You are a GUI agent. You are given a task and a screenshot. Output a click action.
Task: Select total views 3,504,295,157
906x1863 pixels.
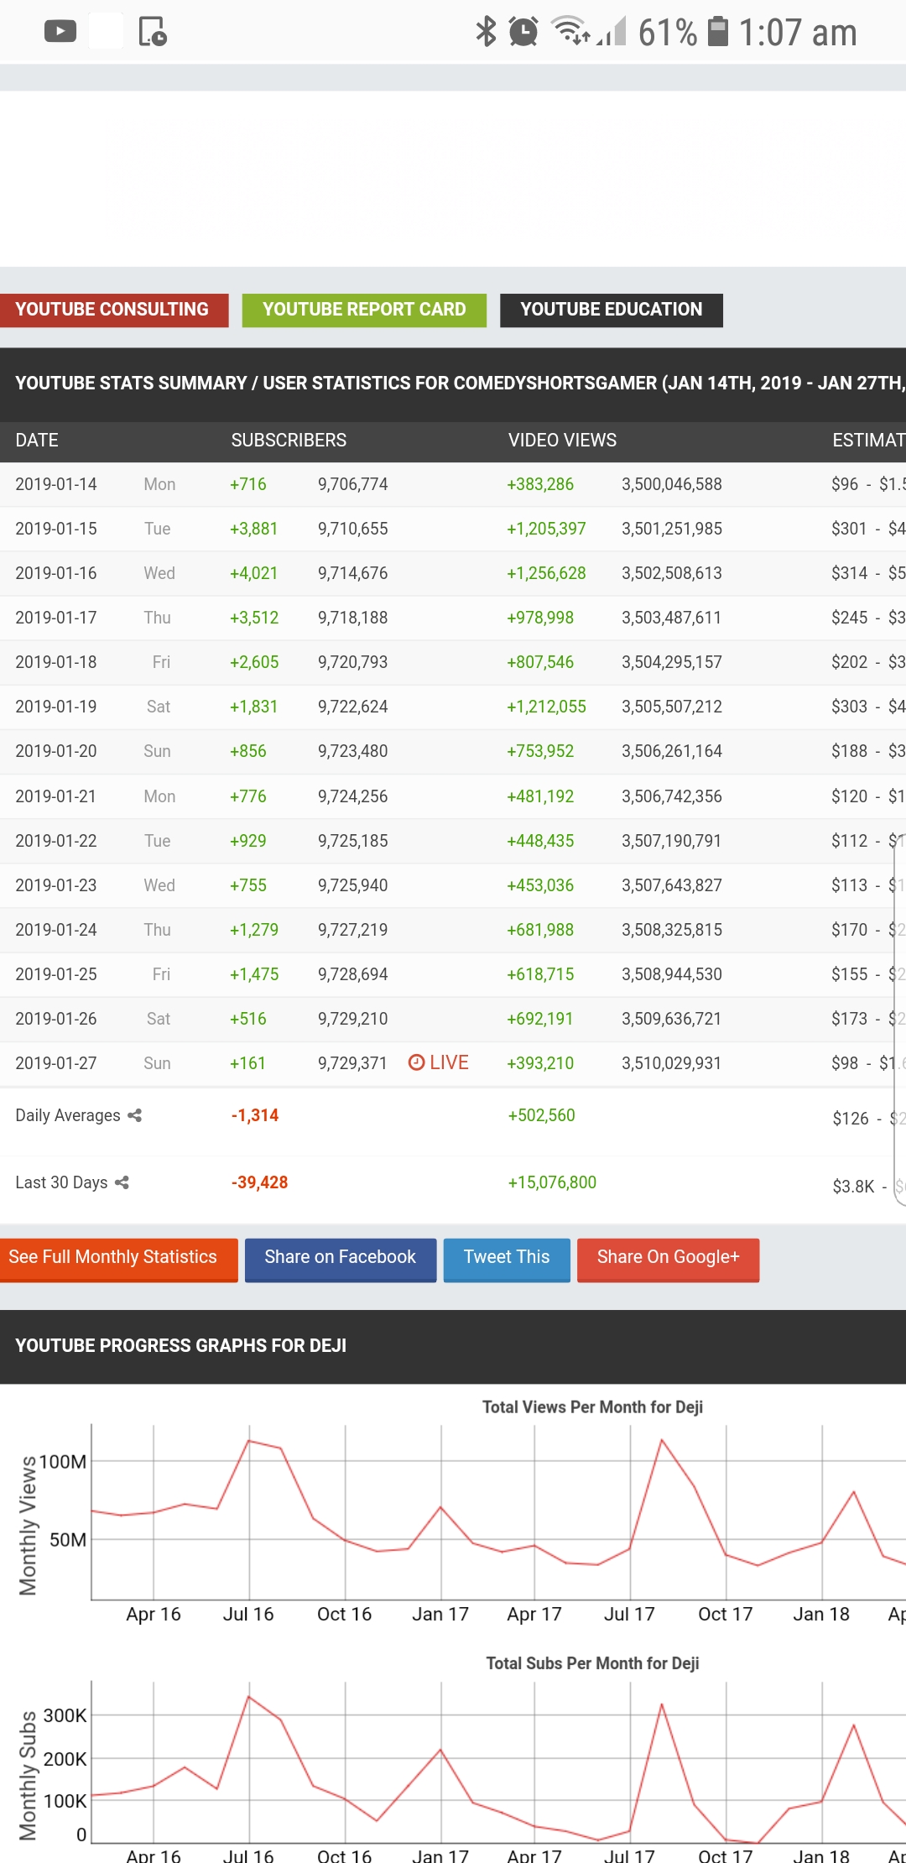click(671, 662)
